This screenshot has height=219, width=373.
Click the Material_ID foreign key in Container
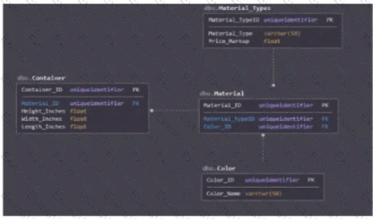pyautogui.click(x=80, y=104)
